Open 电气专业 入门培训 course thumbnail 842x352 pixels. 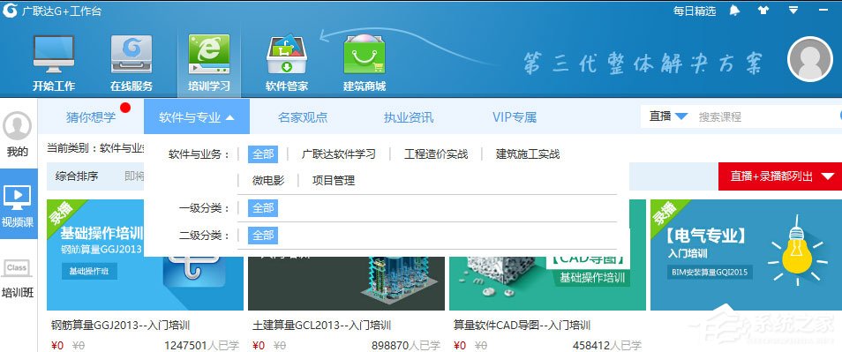tap(746, 255)
